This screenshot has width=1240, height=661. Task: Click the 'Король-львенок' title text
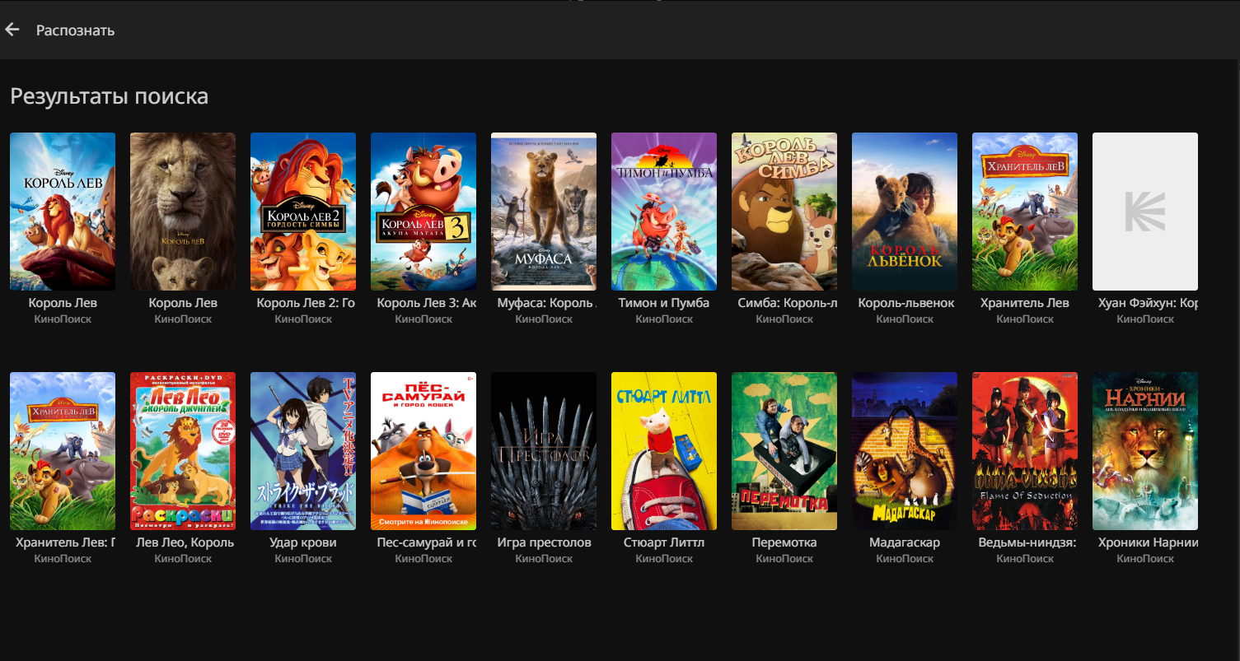pos(905,303)
